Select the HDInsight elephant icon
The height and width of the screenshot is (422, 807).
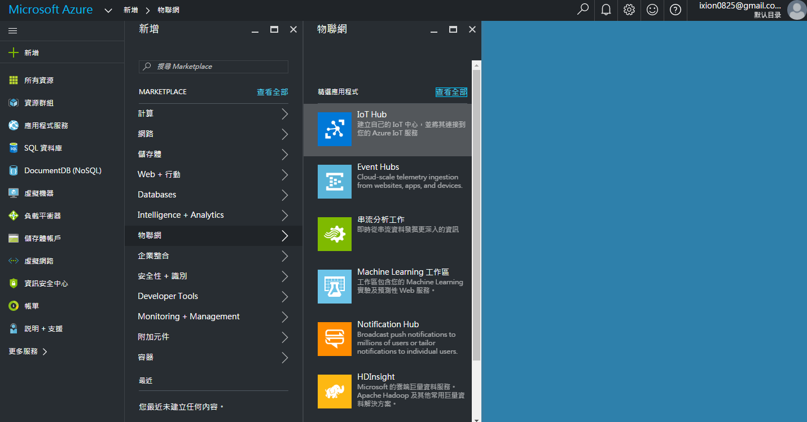click(335, 392)
